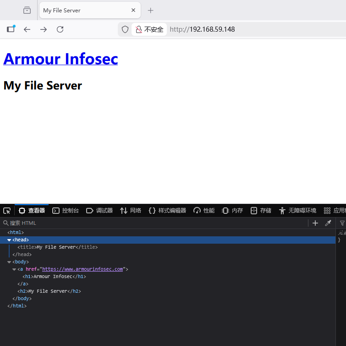Open the 内存 memory tab
Screen dimensions: 346x346
[x=232, y=211]
